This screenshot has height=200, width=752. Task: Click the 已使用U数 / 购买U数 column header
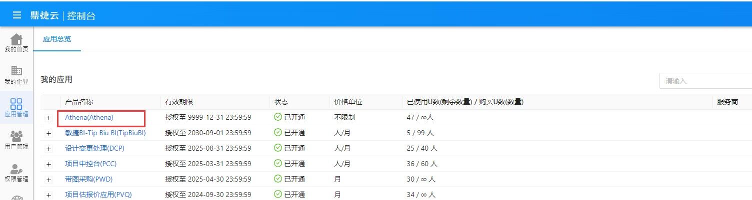click(x=465, y=102)
